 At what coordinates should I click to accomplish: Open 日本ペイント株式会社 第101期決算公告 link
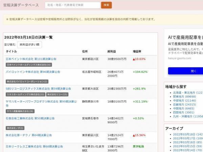(x=31, y=59)
